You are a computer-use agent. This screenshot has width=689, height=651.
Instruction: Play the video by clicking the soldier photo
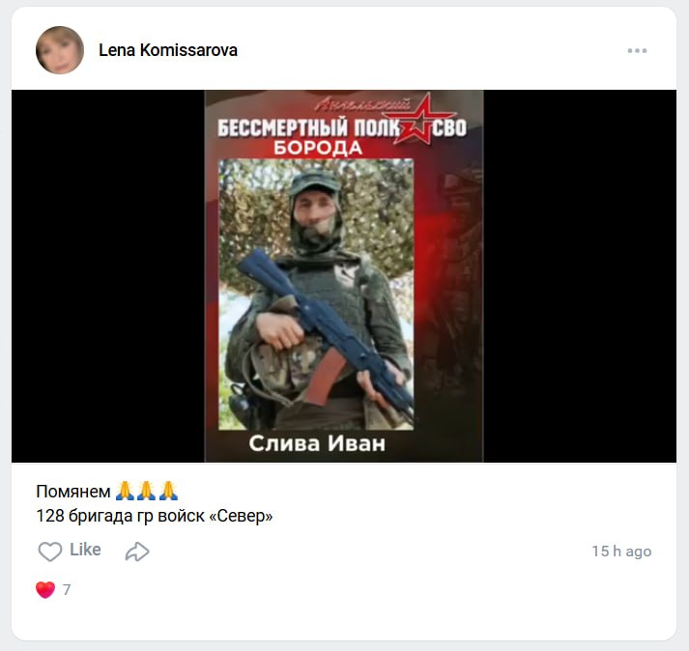[316, 295]
